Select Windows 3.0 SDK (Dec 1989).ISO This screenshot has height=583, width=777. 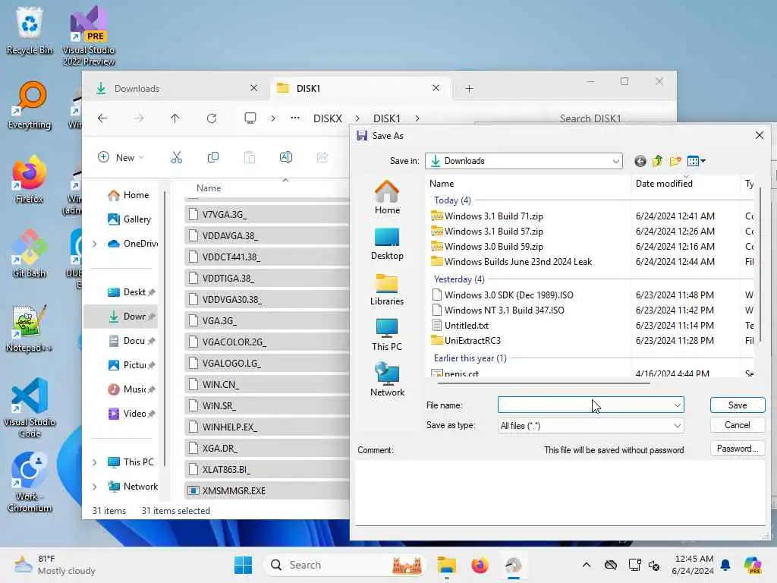[508, 295]
